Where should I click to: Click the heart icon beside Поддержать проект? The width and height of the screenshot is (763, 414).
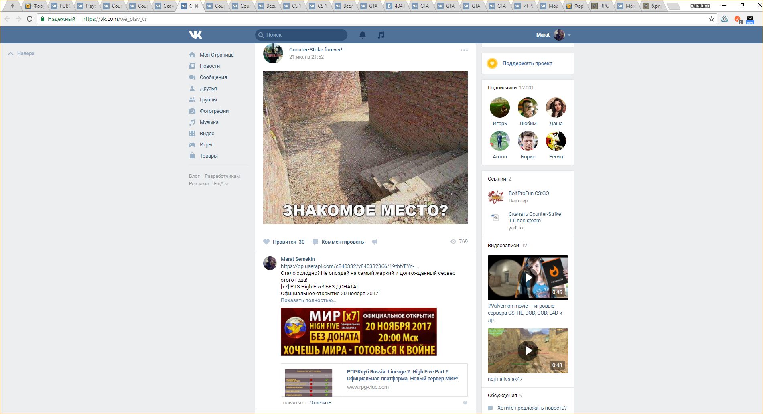coord(492,63)
